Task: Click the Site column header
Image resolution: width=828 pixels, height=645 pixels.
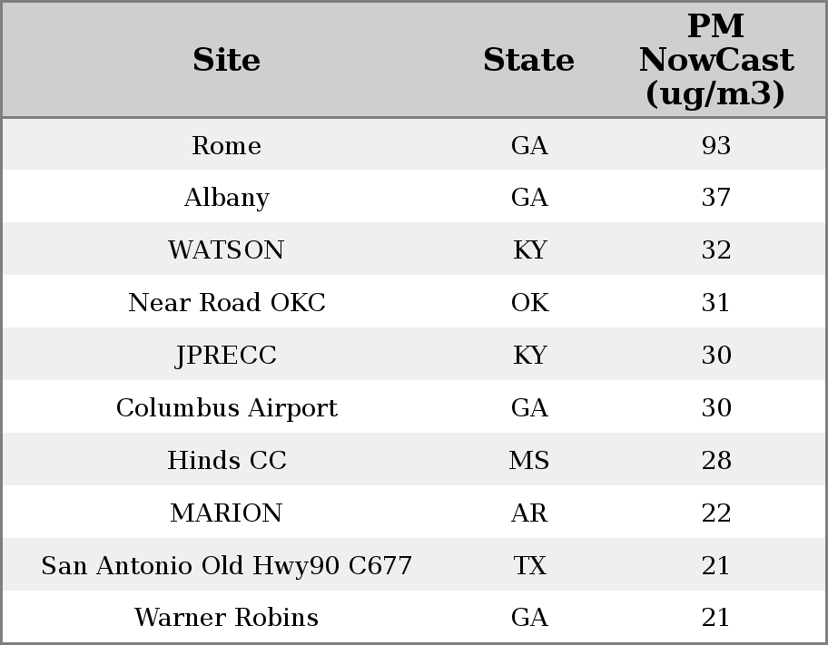Action: coord(226,61)
